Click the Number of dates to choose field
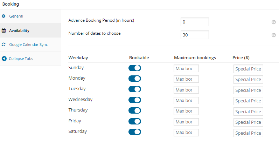This screenshot has width=279, height=142. point(195,35)
